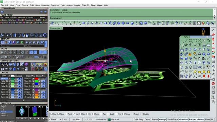Toggle Ortho in status bar
This screenshot has height=122, width=217.
coord(147,119)
